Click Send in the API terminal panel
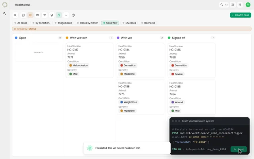This screenshot has height=159, width=254. (x=239, y=149)
